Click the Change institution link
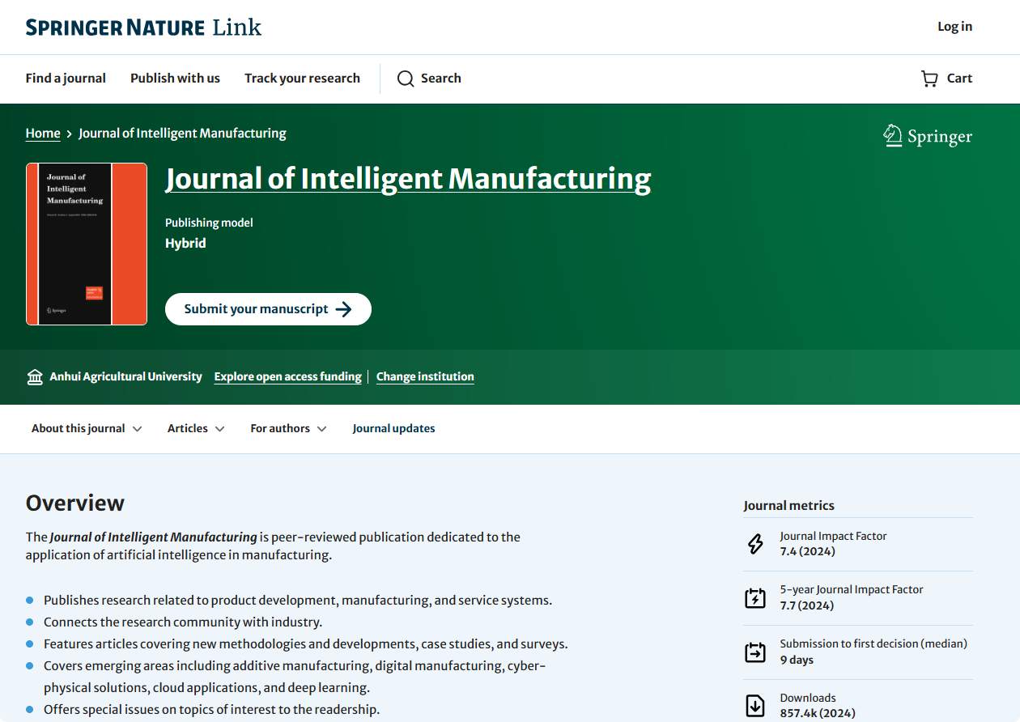The height and width of the screenshot is (722, 1020). pyautogui.click(x=425, y=377)
